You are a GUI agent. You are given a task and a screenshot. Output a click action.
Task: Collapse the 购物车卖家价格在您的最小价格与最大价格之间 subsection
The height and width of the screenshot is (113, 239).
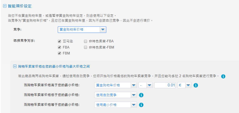click(x=15, y=66)
